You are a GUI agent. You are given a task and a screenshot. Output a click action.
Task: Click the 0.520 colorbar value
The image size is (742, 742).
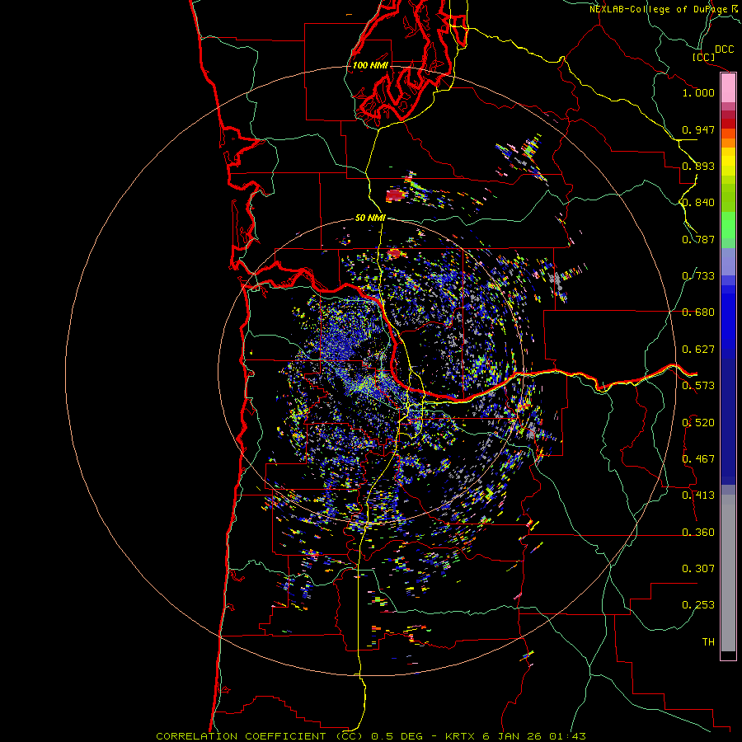698,422
